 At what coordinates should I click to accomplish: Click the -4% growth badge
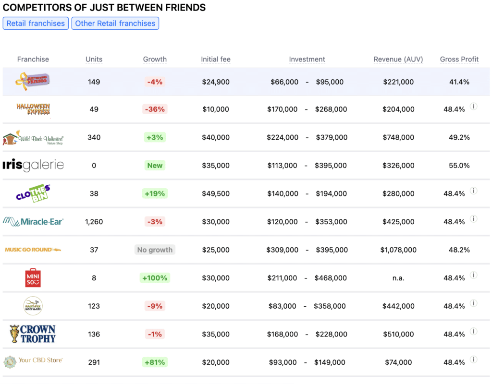tap(155, 82)
